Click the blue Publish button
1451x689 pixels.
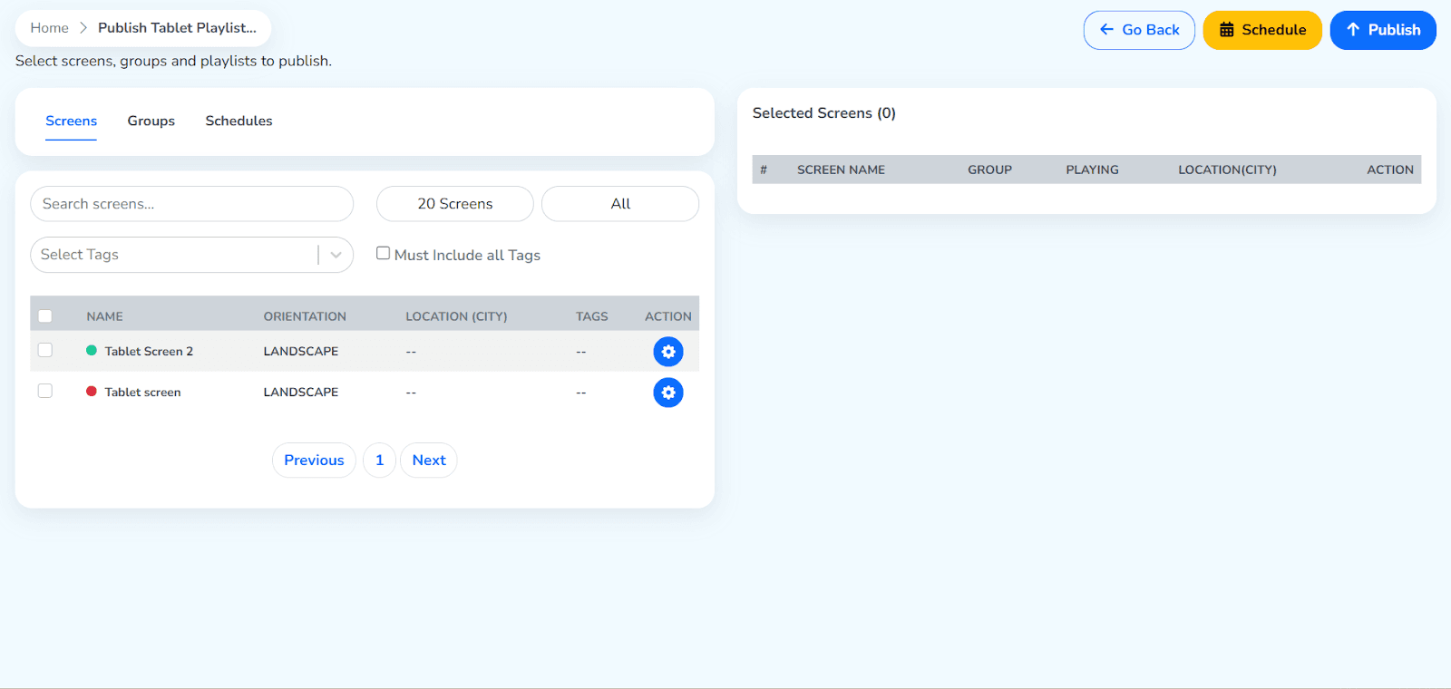1383,30
